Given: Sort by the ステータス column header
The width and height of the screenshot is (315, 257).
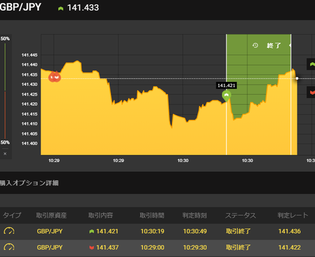Looking at the screenshot, I should (x=241, y=216).
